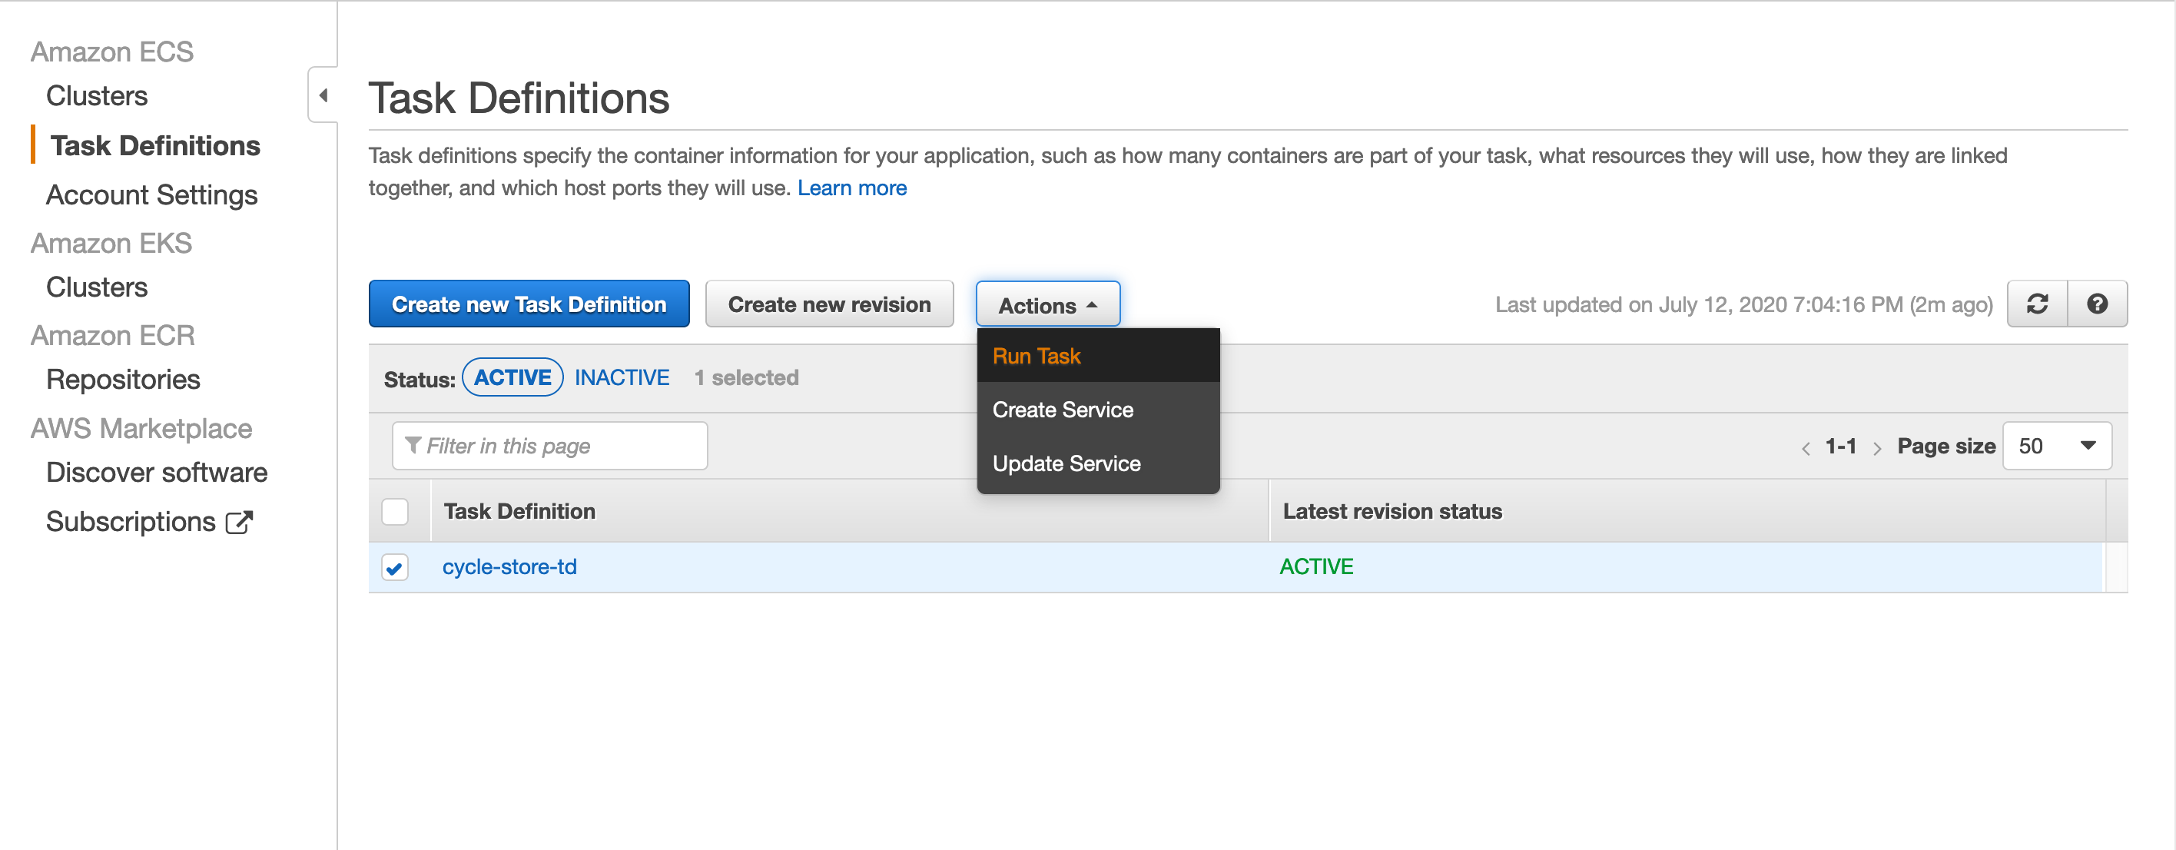The image size is (2176, 850).
Task: Open the help question mark icon
Action: coord(2097,304)
